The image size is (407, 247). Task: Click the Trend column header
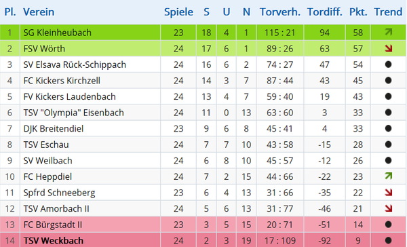coord(388,12)
